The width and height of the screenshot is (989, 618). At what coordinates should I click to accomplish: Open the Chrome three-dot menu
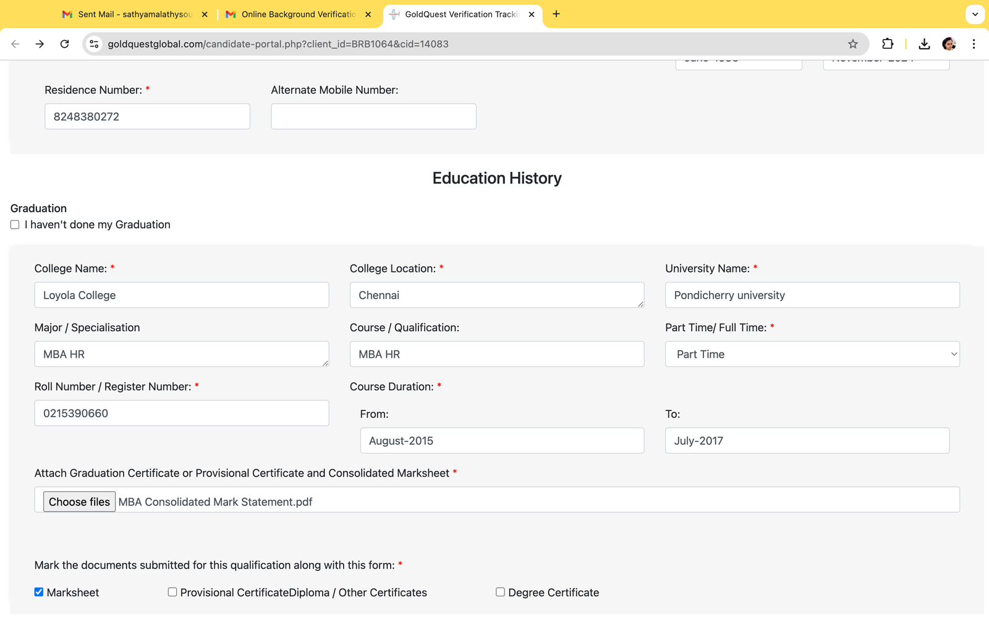tap(974, 44)
